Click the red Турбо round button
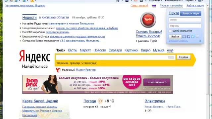Screen dimensions: 212x119 [x=148, y=20]
